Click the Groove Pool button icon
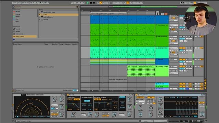This screenshot has height=123, width=219. click(x=13, y=91)
